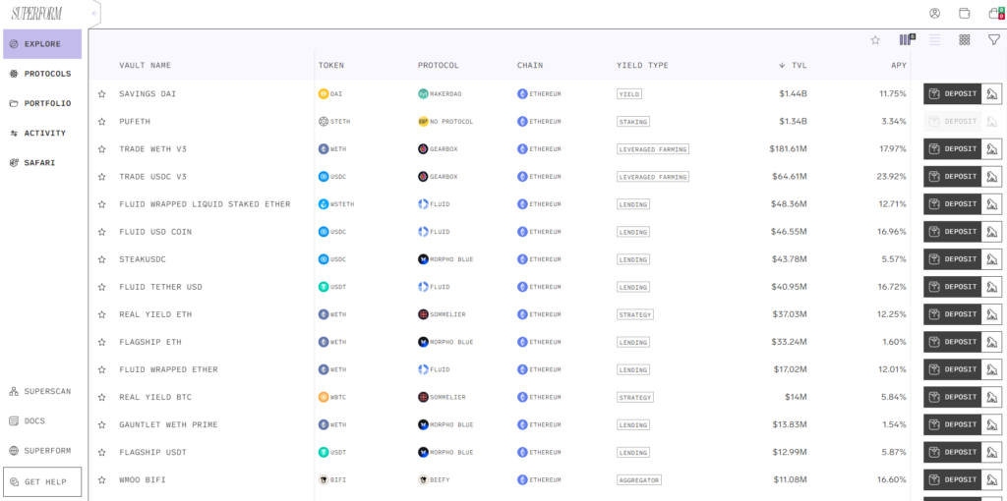Click the icon beside Savings DAI Deposit

[x=992, y=93]
